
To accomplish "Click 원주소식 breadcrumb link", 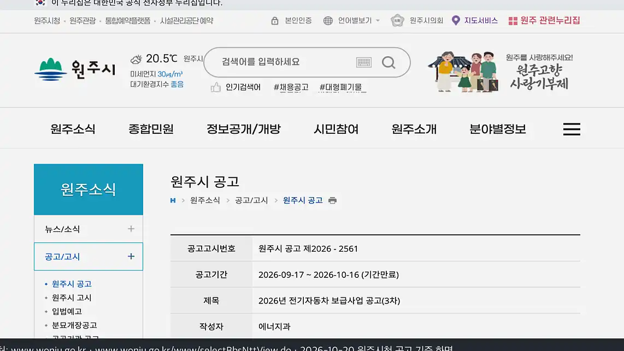I will [205, 200].
